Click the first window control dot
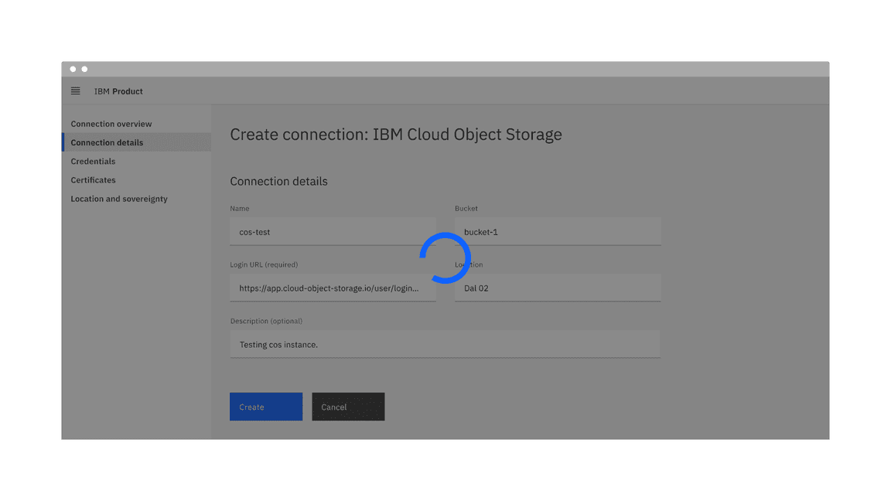Image resolution: width=891 pixels, height=501 pixels. coord(73,69)
